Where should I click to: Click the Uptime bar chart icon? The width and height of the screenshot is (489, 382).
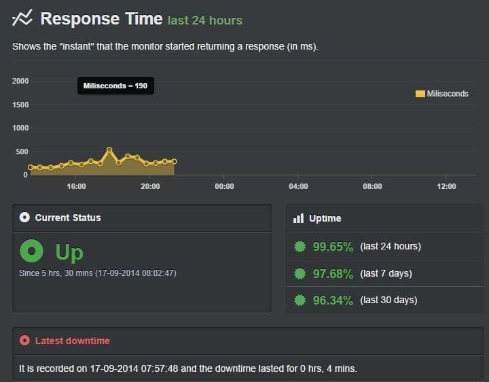point(298,218)
